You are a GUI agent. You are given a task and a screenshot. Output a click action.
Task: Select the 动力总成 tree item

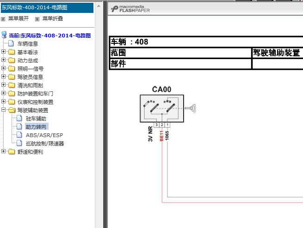[x=28, y=60]
